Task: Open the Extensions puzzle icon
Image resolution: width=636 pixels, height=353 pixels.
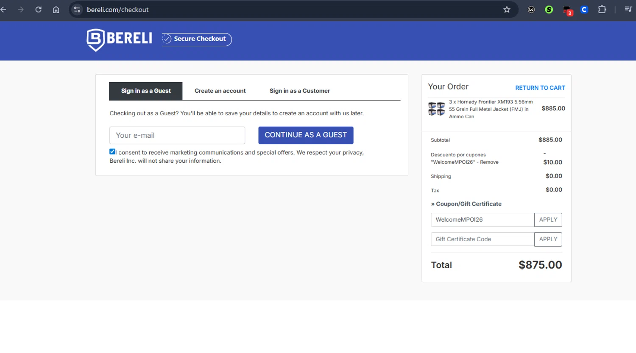Action: [x=602, y=9]
